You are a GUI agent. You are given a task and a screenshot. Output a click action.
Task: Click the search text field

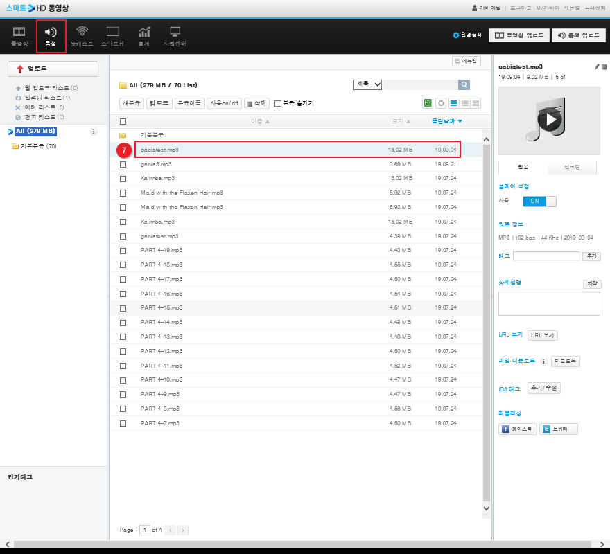[x=421, y=84]
